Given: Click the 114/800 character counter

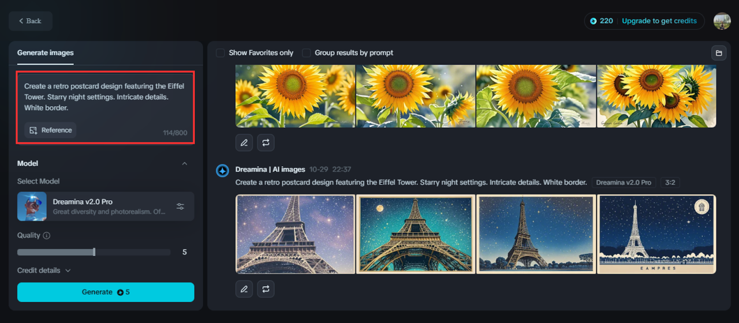Looking at the screenshot, I should (175, 133).
